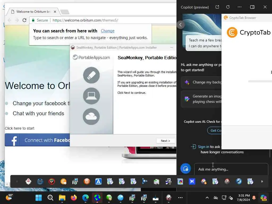Switch to the active globe taskbar app
Image resolution: width=272 pixels, height=204 pixels.
point(97,198)
